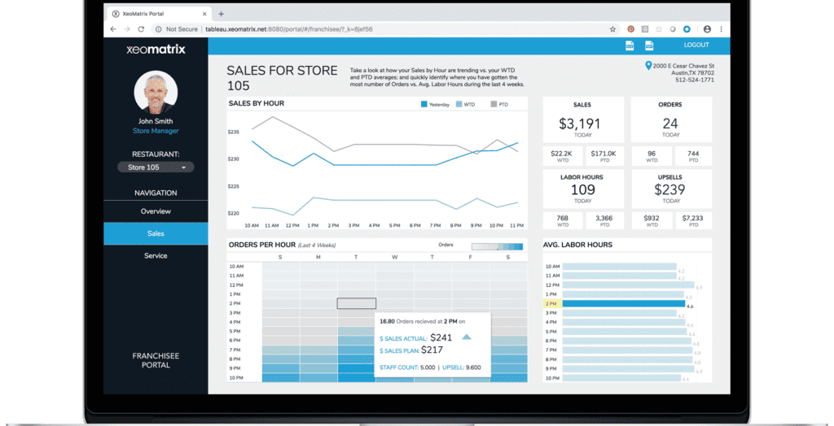This screenshot has height=426, width=834.
Task: Go to the Service navigation item
Action: pyautogui.click(x=156, y=256)
